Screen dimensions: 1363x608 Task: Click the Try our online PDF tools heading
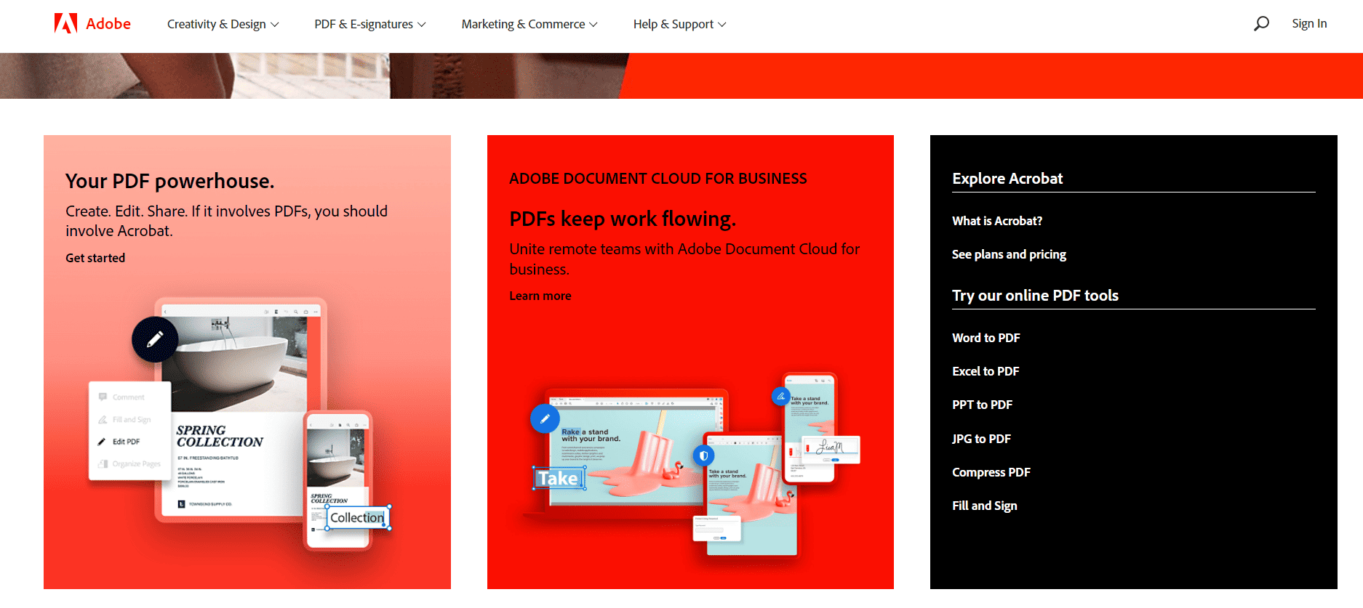pyautogui.click(x=1035, y=296)
